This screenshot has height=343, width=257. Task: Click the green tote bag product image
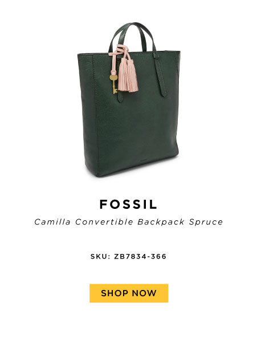129,99
